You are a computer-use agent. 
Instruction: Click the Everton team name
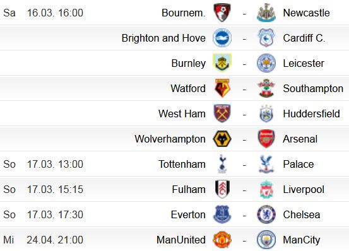coord(188,214)
